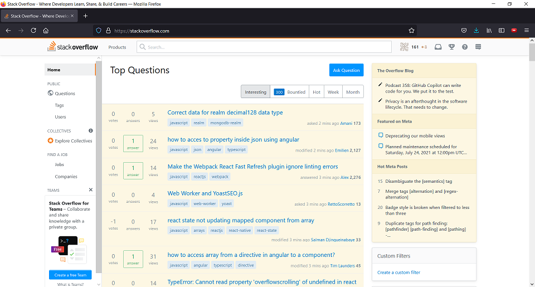
Task: Open the Firefox downloads arrow icon
Action: point(476,31)
